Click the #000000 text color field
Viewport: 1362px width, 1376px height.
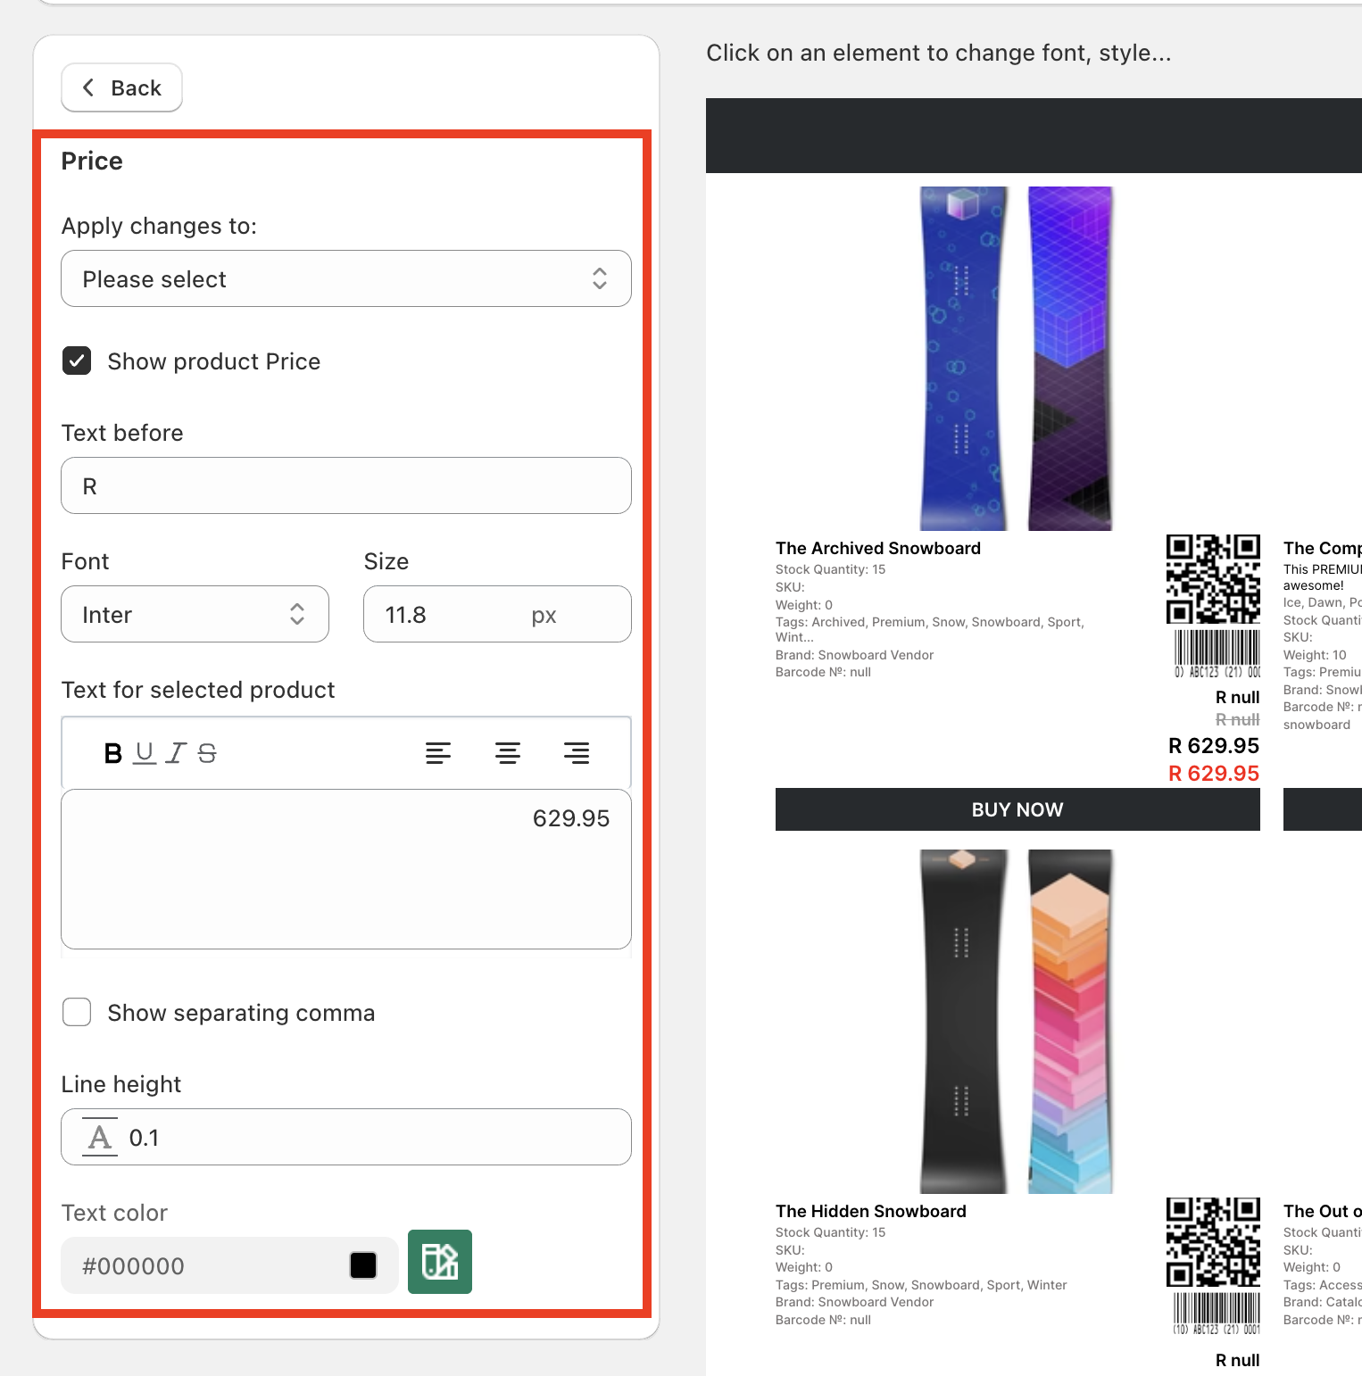229,1265
